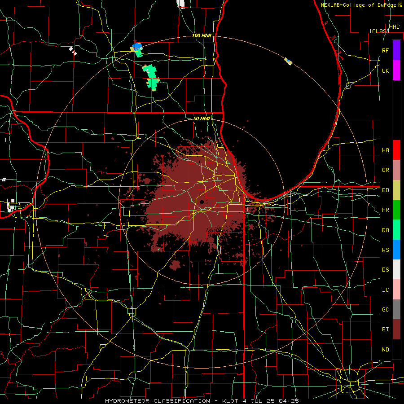Select the yellow BD legend color swatch

pos(396,190)
